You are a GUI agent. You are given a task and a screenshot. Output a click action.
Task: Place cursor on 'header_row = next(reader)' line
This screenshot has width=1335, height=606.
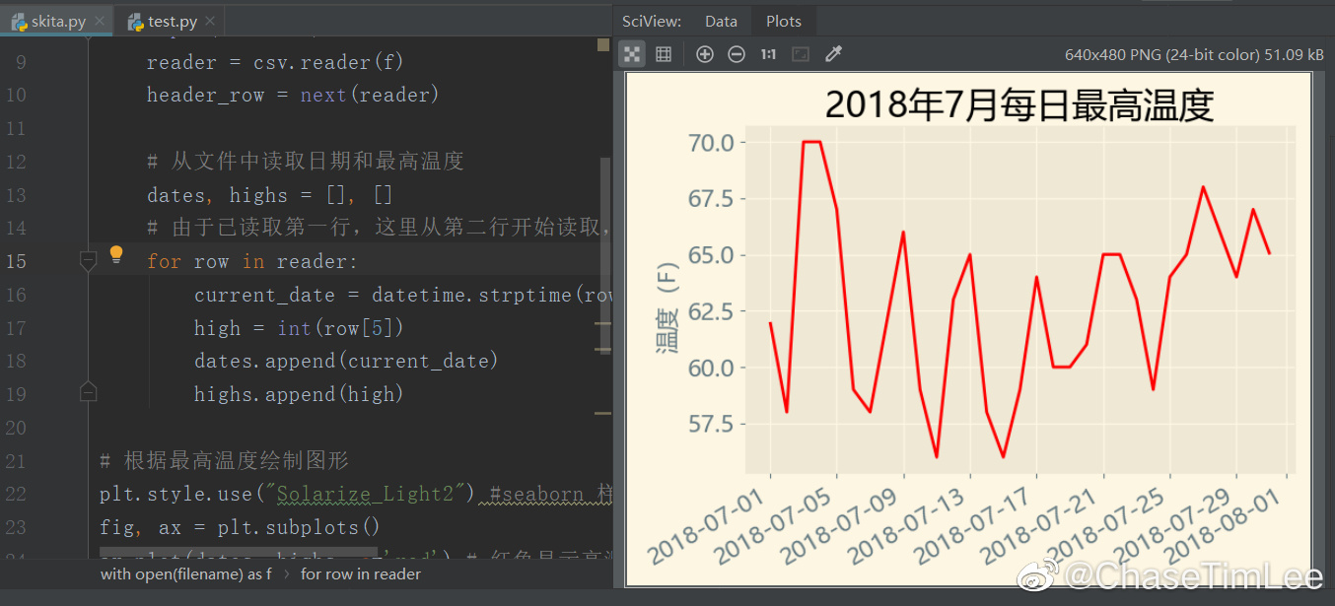(x=293, y=96)
